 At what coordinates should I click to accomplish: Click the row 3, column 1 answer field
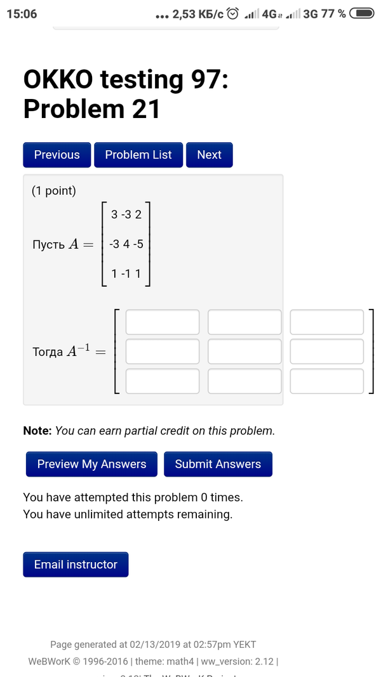pyautogui.click(x=163, y=381)
